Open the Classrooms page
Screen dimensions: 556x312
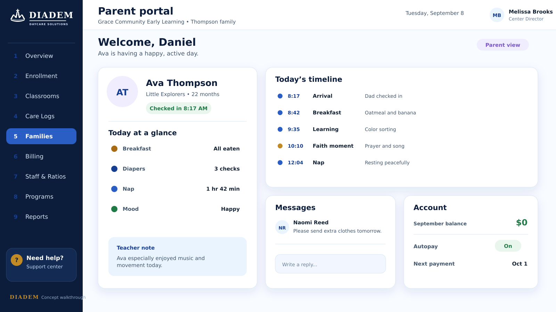[x=41, y=96]
